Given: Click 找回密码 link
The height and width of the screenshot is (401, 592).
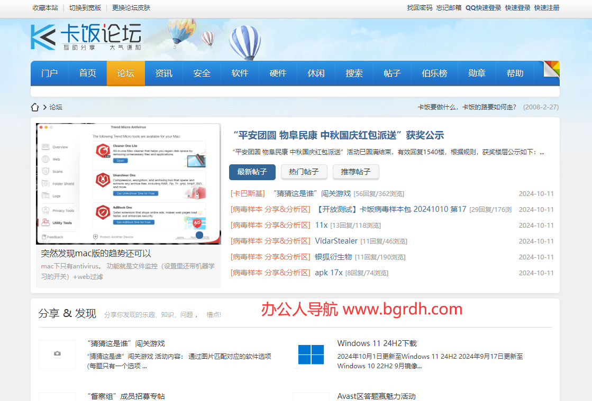Looking at the screenshot, I should point(419,8).
